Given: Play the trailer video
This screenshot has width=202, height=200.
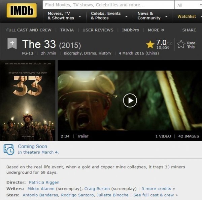Looking at the screenshot, I should pyautogui.click(x=130, y=101).
